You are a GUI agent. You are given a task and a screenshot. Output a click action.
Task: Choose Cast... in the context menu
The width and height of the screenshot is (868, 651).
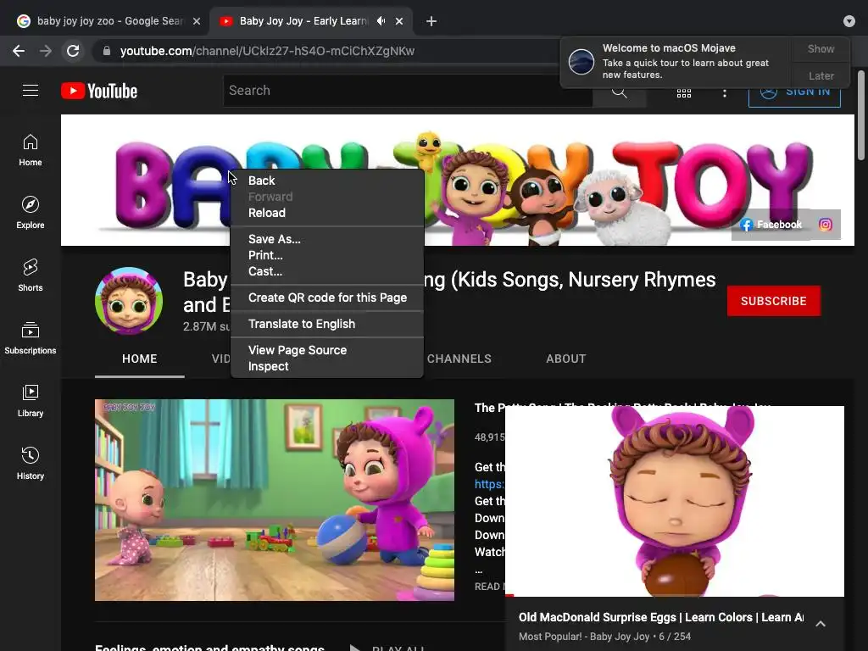click(x=327, y=271)
